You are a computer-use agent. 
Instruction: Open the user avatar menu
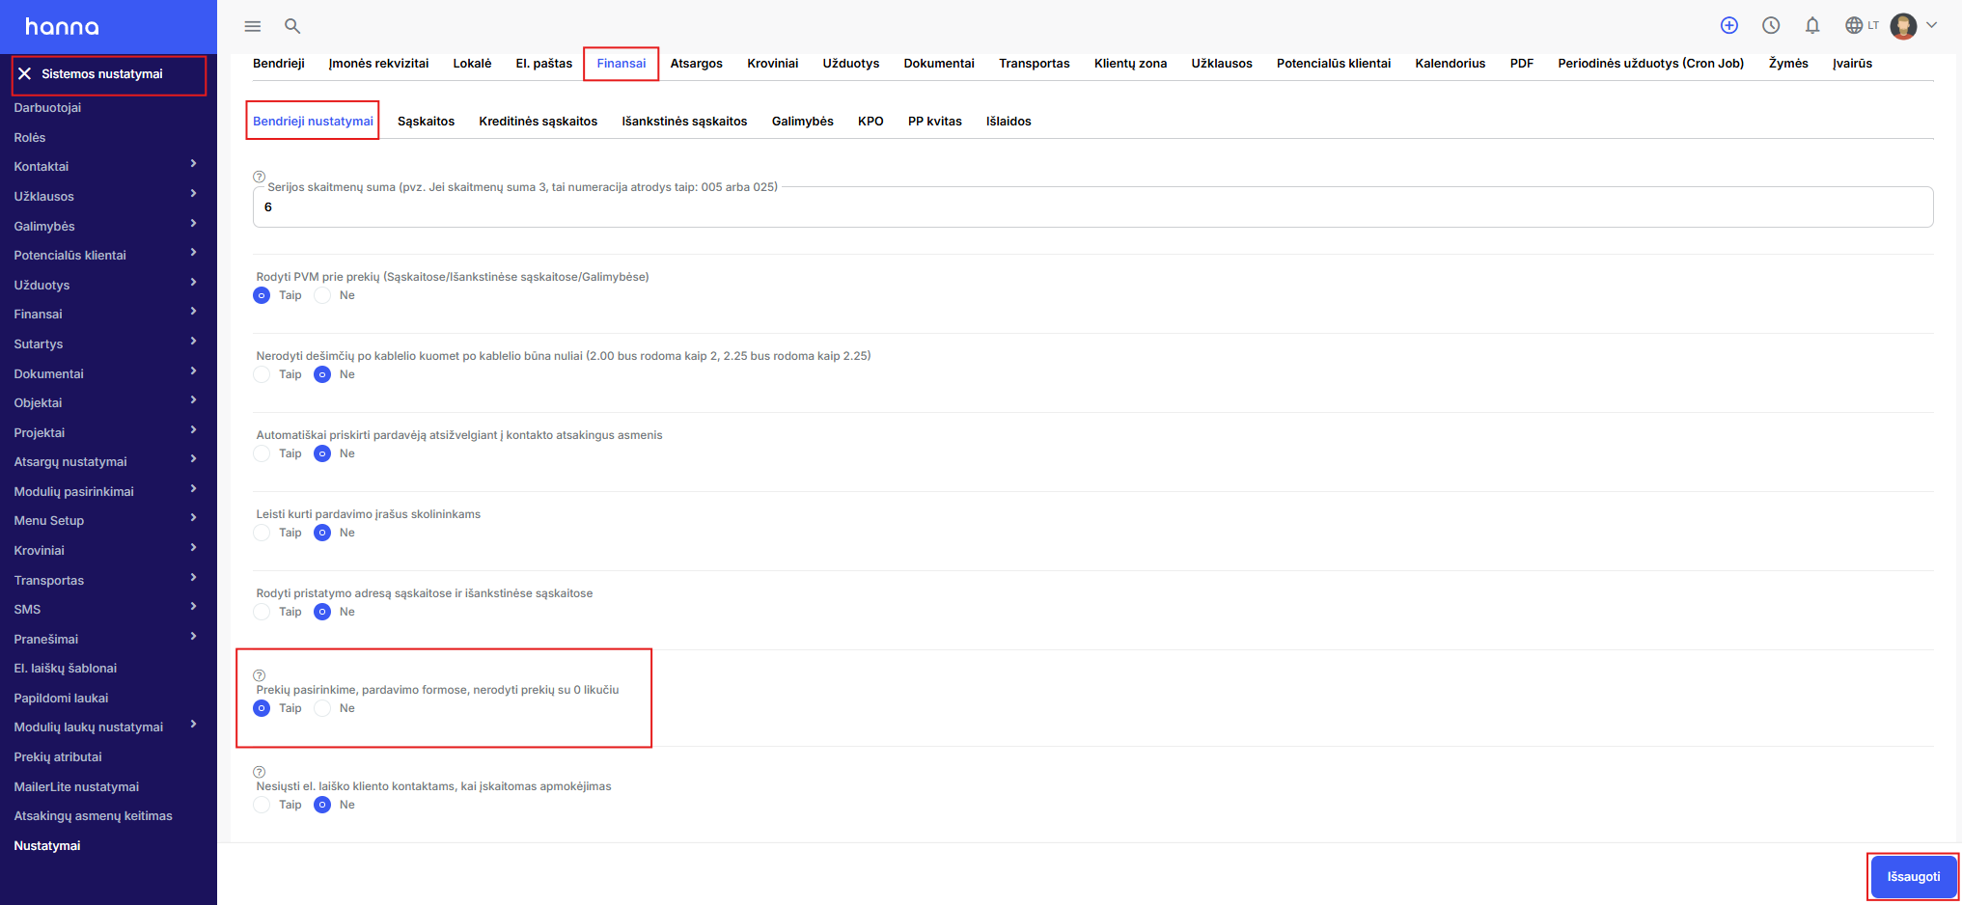tap(1903, 26)
